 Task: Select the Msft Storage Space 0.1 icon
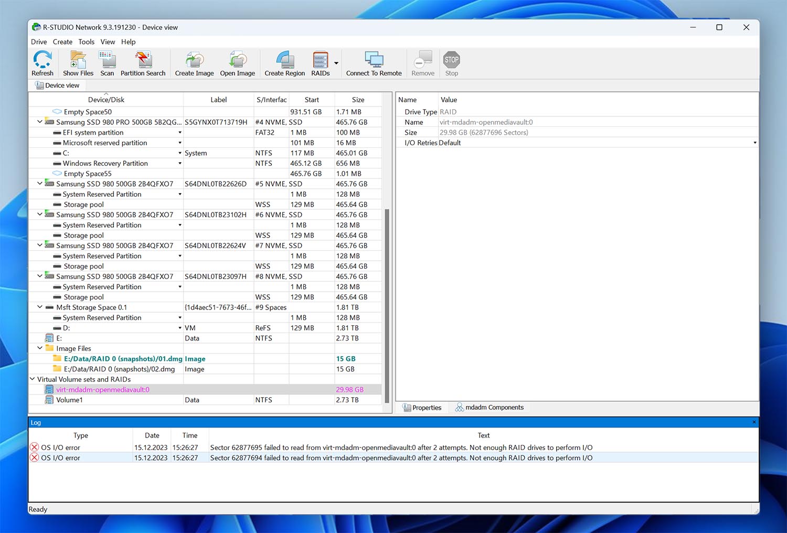50,307
